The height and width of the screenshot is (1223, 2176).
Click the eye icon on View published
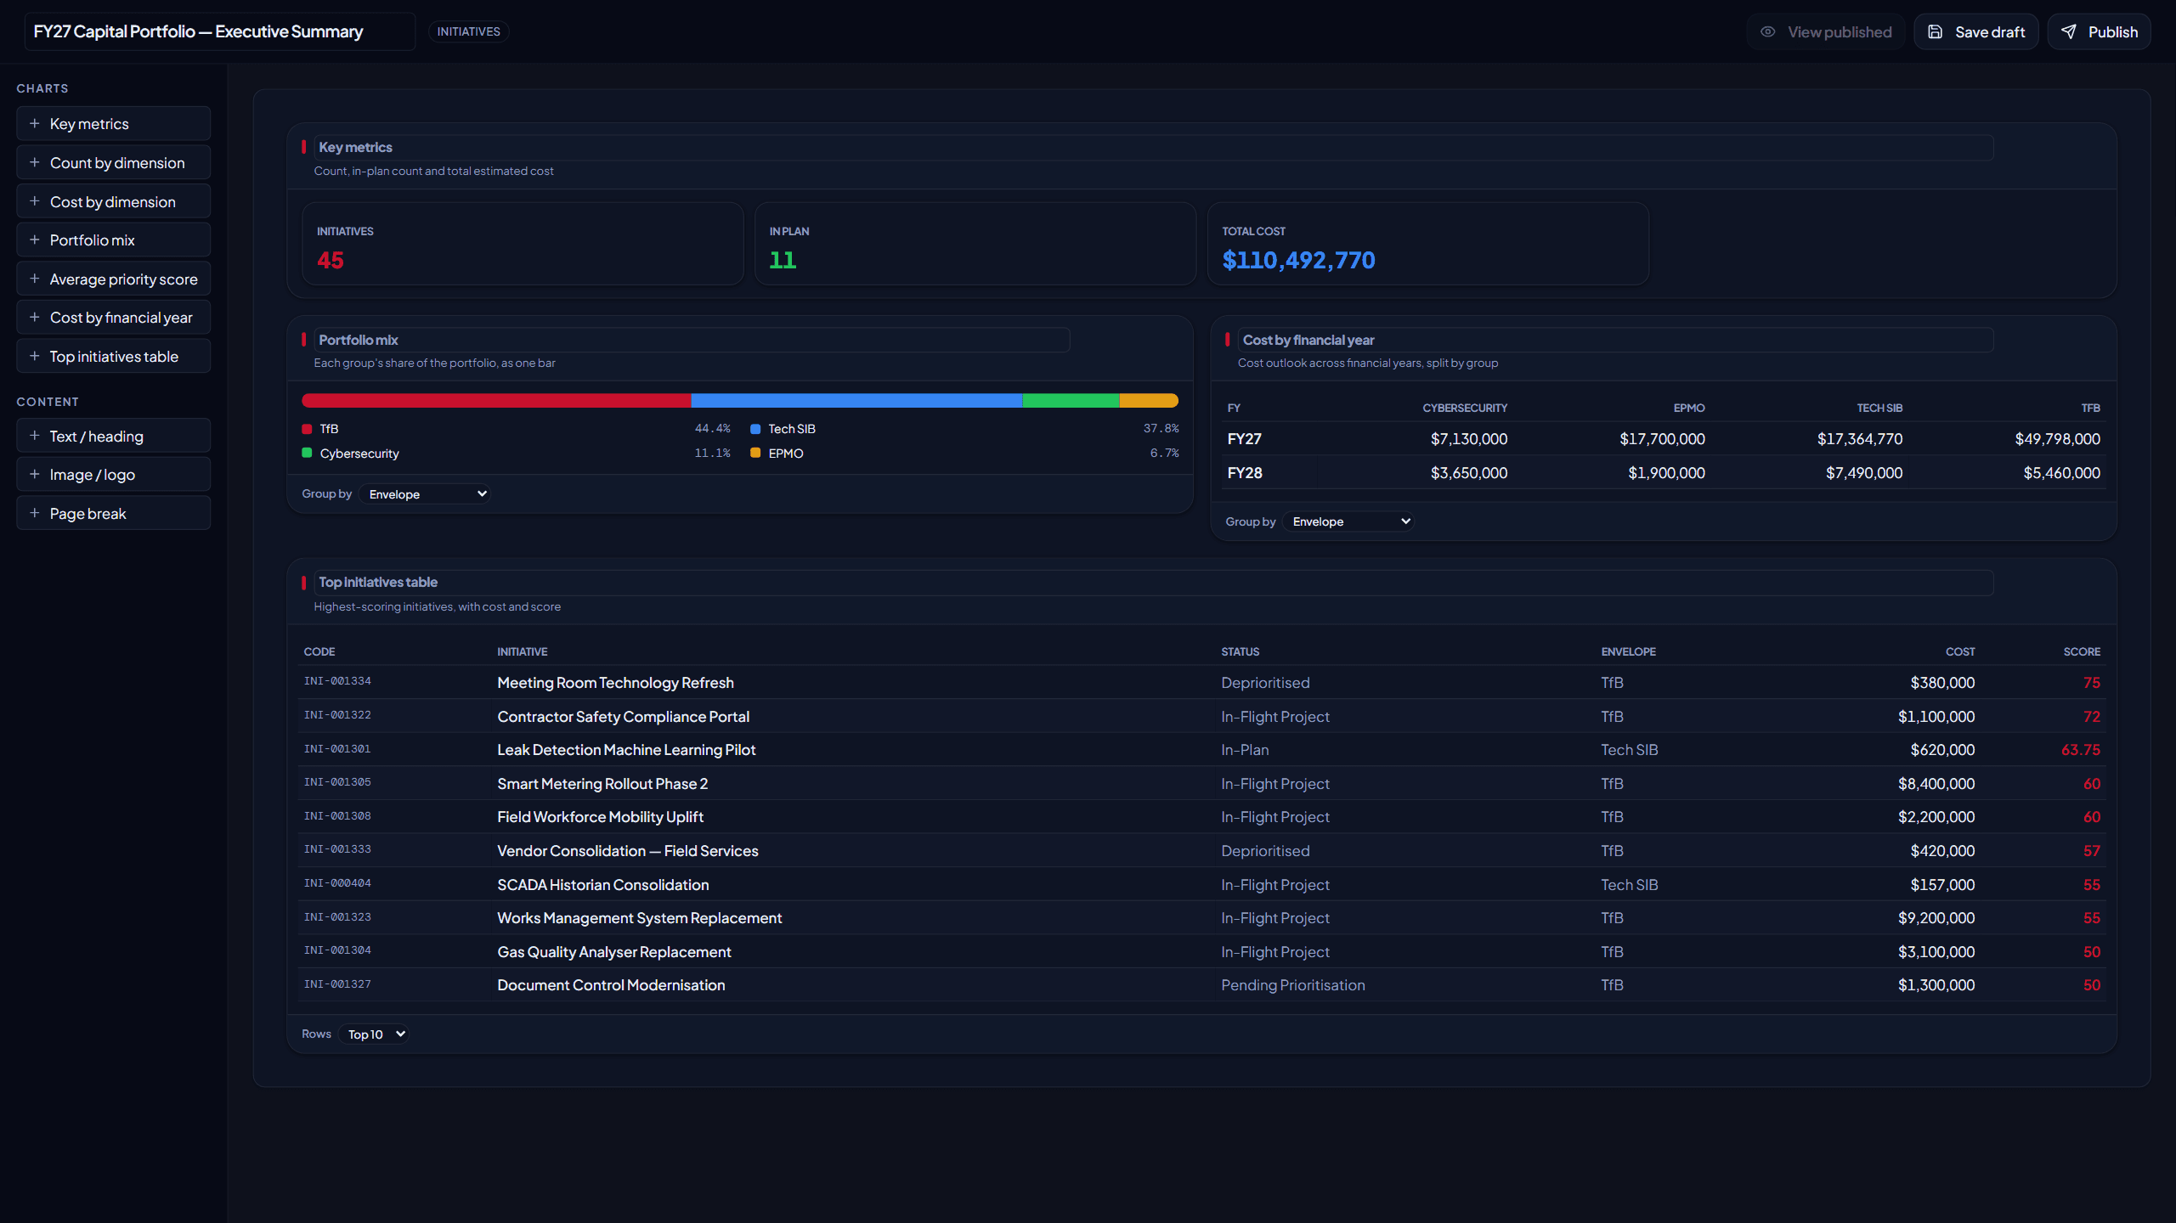(1768, 31)
